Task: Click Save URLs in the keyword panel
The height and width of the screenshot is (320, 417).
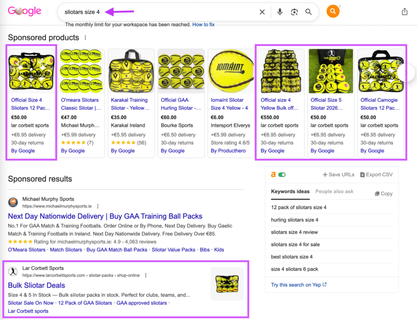Action: click(x=338, y=174)
